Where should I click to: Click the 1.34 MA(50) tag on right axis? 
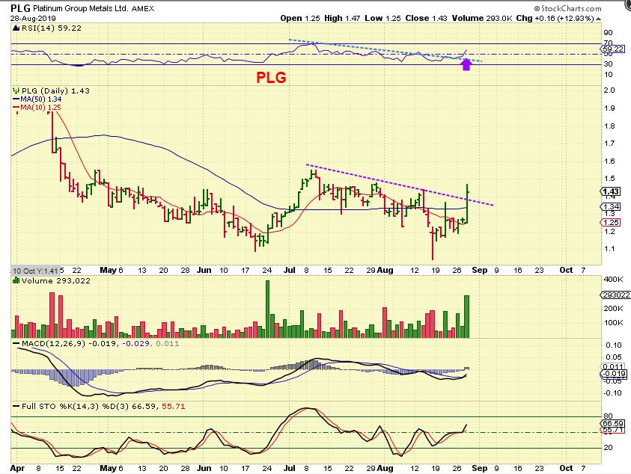[612, 206]
